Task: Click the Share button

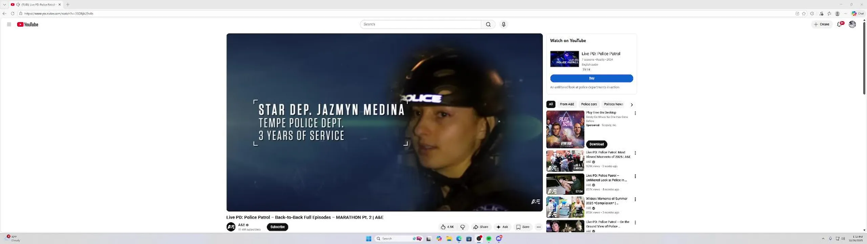Action: tap(481, 227)
